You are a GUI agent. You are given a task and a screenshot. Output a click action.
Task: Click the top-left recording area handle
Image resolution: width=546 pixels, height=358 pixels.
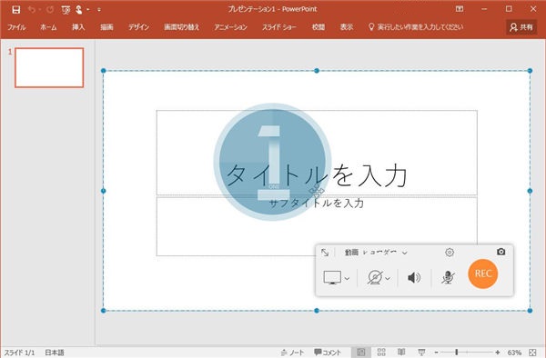[x=104, y=71]
